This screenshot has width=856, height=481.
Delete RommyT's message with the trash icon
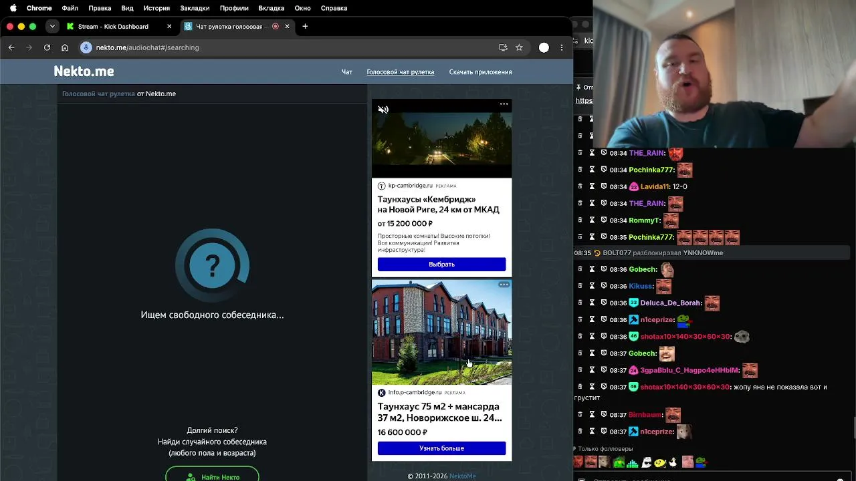click(x=580, y=220)
